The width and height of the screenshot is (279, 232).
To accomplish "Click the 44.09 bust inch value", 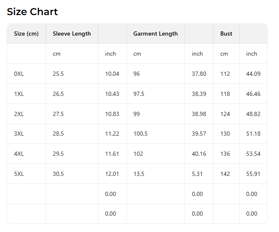I will click(253, 74).
